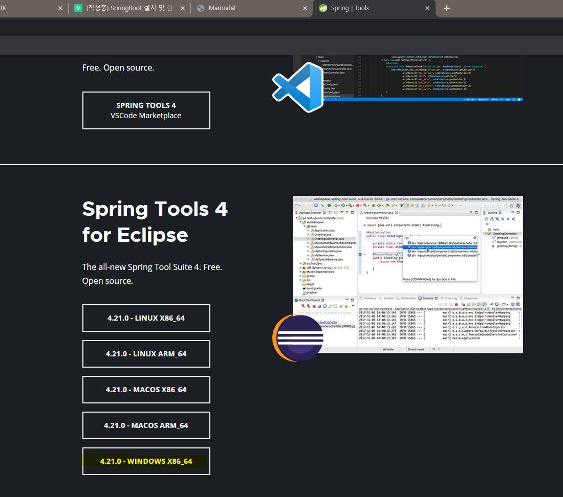The image size is (563, 497).
Task: Select the Spring | Tools tab
Action: [x=374, y=8]
